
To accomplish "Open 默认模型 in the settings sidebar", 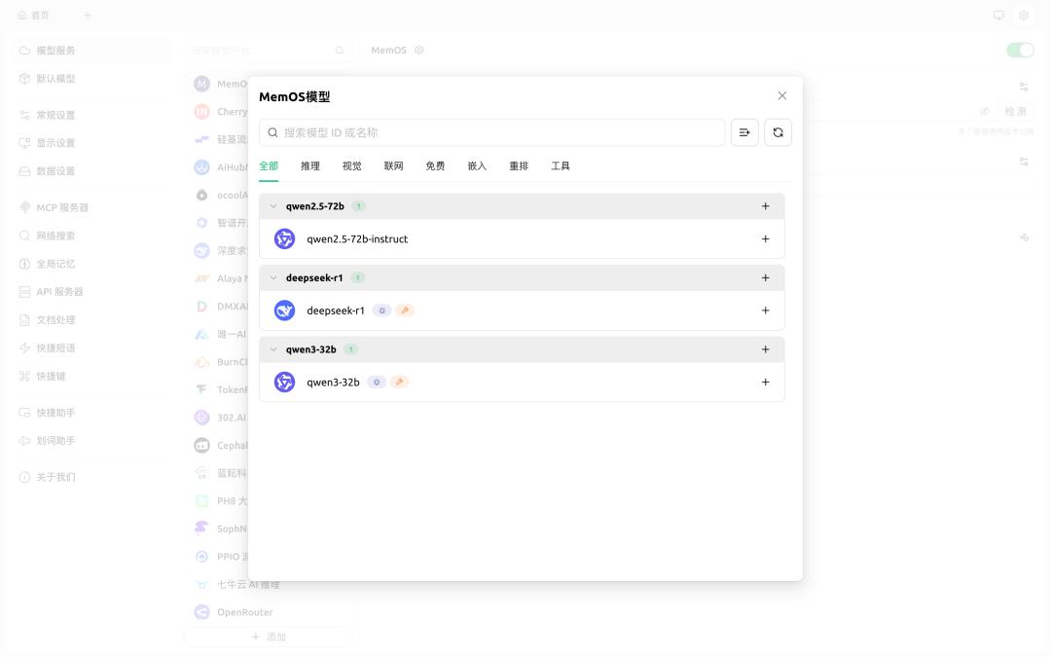I will click(x=91, y=79).
